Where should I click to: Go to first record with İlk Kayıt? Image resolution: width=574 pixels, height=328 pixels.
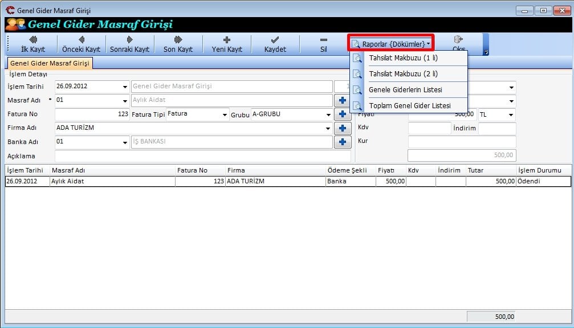click(33, 44)
